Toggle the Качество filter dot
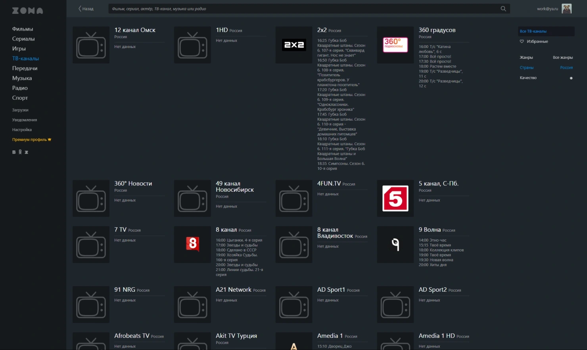The image size is (587, 350). (x=571, y=78)
